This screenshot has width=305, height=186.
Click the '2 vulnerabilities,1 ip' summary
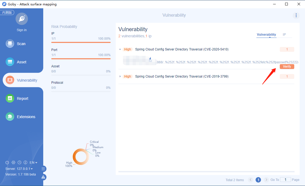click(135, 36)
